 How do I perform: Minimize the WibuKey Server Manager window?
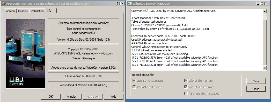[258, 3]
